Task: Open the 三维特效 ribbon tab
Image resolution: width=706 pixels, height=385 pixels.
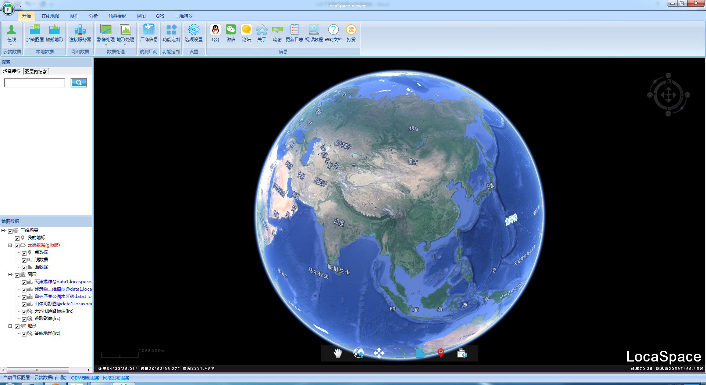Action: point(184,16)
